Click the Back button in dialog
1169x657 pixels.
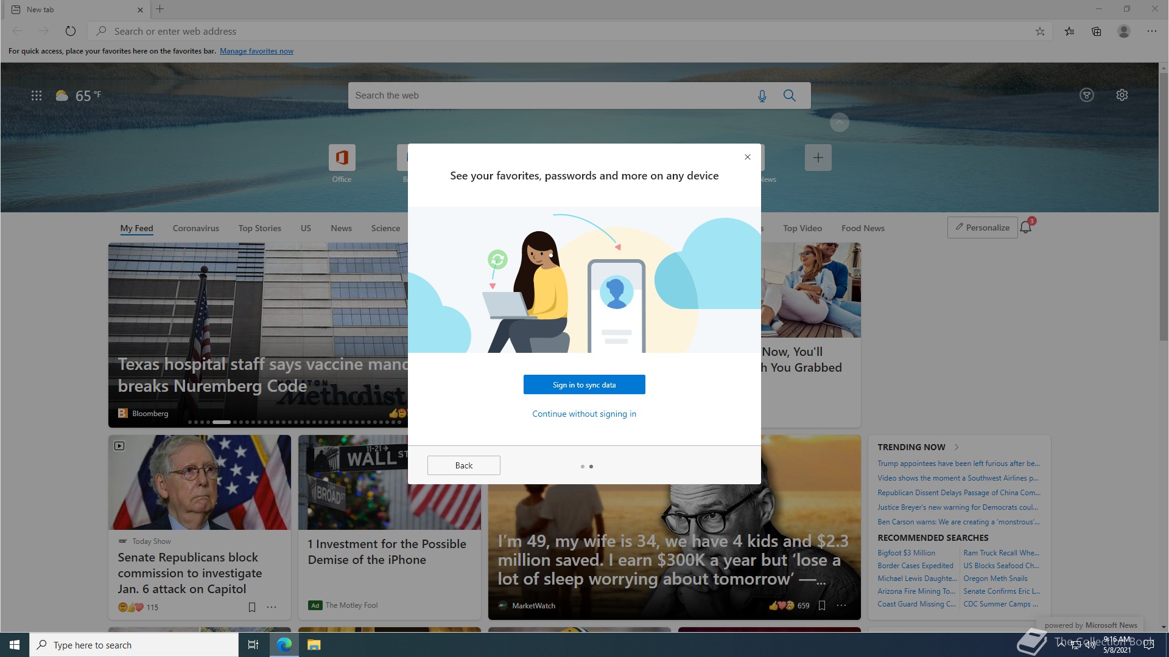(464, 465)
